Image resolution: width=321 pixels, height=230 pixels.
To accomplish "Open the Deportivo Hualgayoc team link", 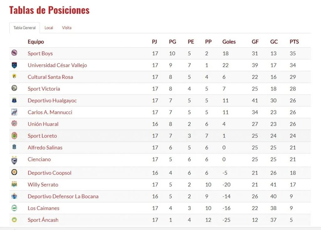I will 52,101.
